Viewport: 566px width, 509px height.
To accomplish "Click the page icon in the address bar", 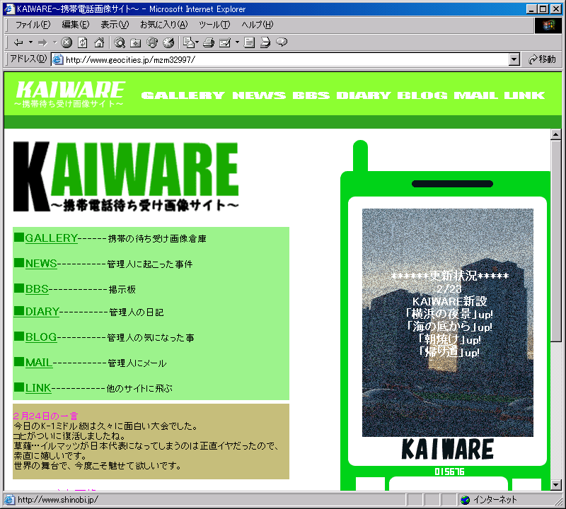I will pos(58,59).
